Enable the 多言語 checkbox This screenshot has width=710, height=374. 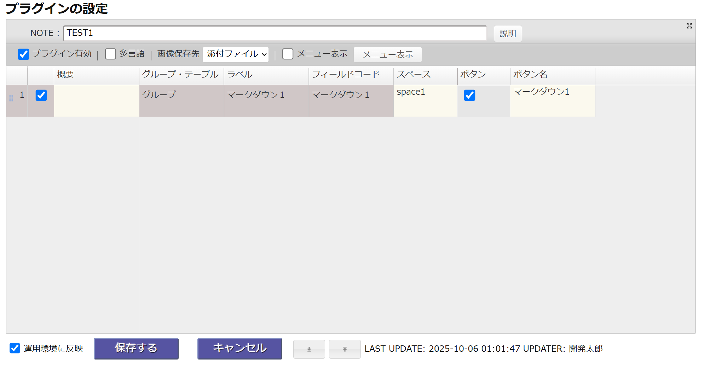tap(110, 54)
